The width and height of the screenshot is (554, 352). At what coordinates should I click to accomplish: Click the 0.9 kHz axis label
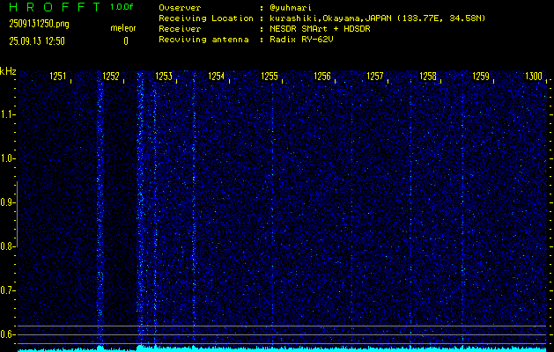pos(6,202)
